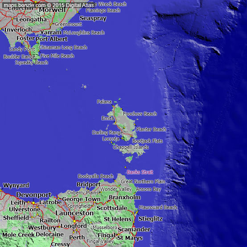Viewport: 247px width, 247px height.
Task: Click the yellow marker dot at Devonport
Action: [x=33, y=203]
